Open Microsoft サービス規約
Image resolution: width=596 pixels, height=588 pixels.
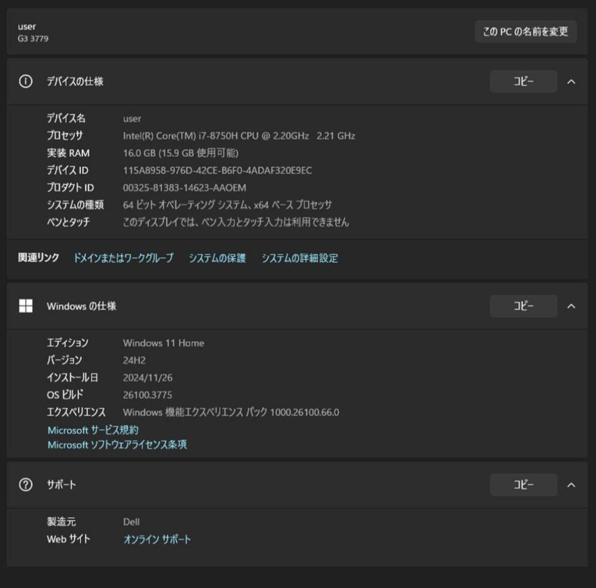point(92,430)
